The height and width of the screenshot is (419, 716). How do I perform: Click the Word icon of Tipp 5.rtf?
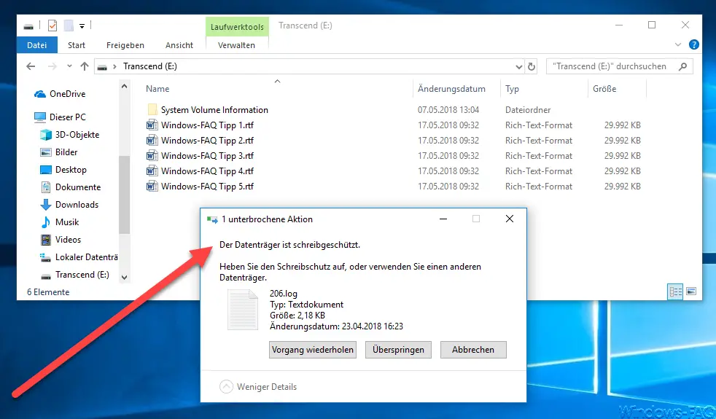(152, 187)
